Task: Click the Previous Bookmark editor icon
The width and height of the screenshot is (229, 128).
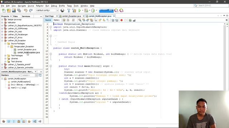Action: (x=100, y=20)
